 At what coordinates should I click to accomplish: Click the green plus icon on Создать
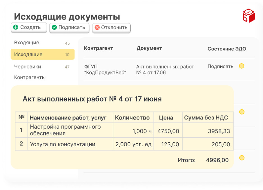point(16,27)
